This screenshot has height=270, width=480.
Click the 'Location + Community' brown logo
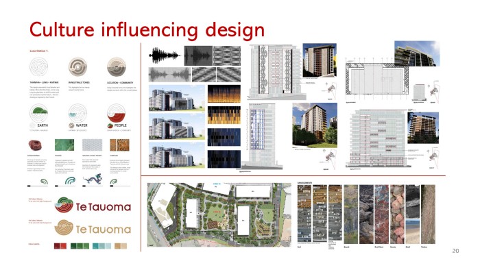coord(117,67)
